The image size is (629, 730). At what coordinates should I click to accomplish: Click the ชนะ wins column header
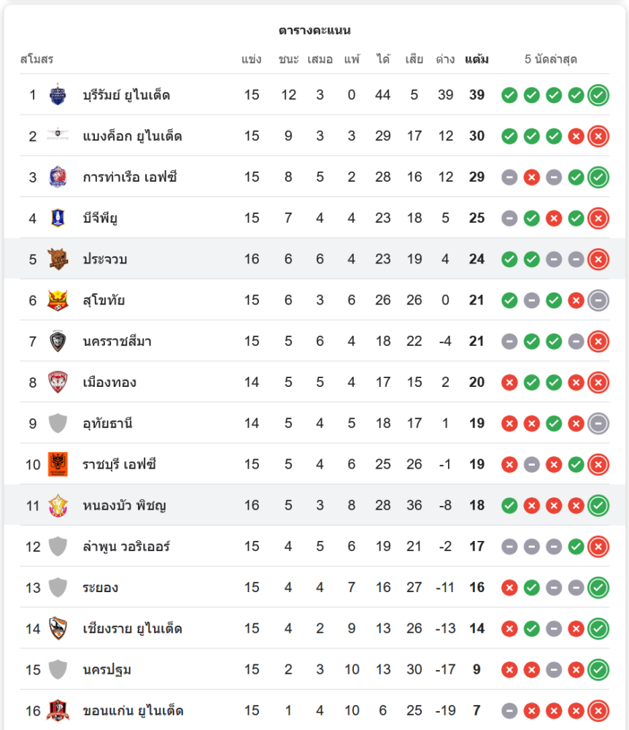pyautogui.click(x=288, y=59)
